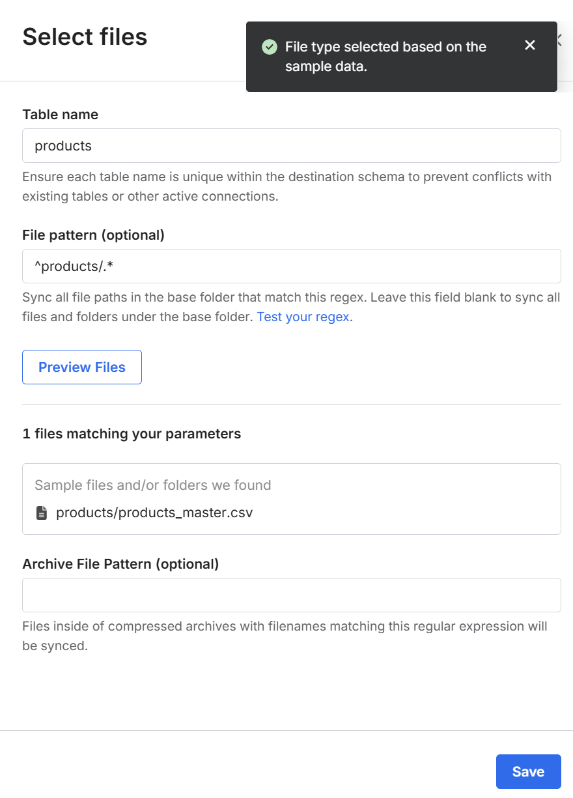Click the File pattern (optional) label

click(93, 235)
